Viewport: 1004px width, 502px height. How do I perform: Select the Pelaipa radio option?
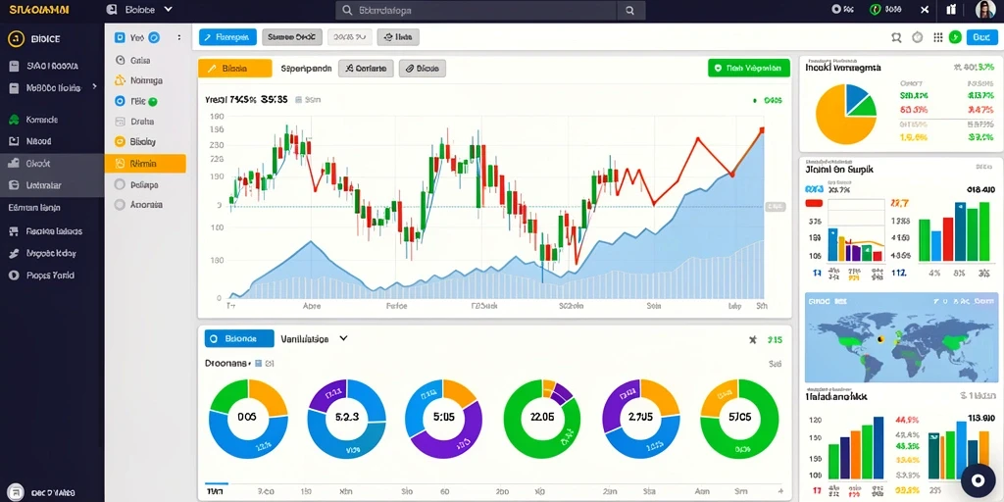[119, 184]
